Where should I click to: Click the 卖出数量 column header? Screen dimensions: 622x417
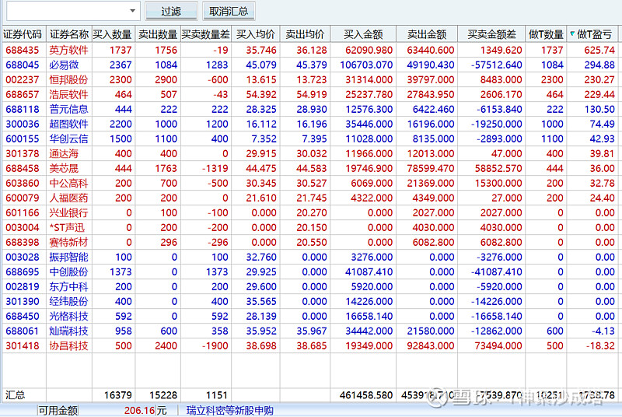click(x=158, y=34)
